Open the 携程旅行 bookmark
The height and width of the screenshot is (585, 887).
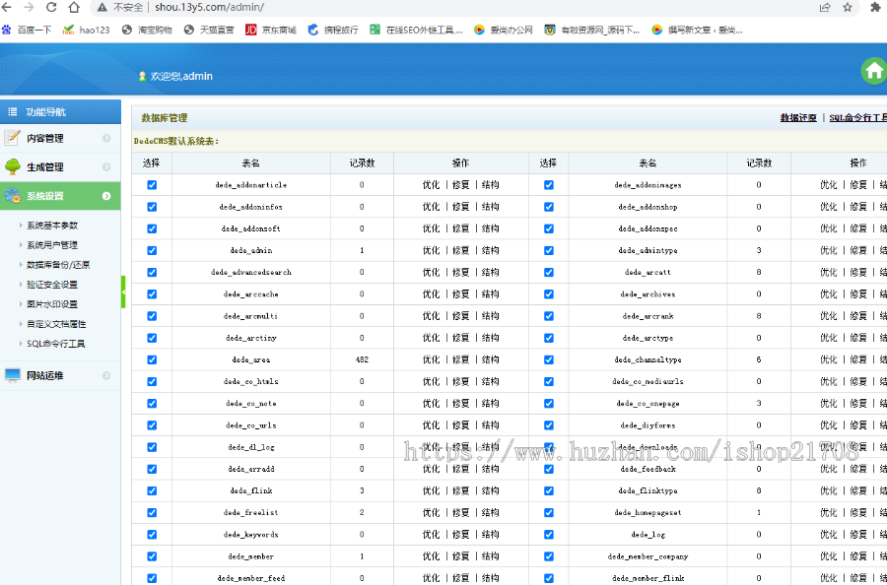tap(333, 30)
